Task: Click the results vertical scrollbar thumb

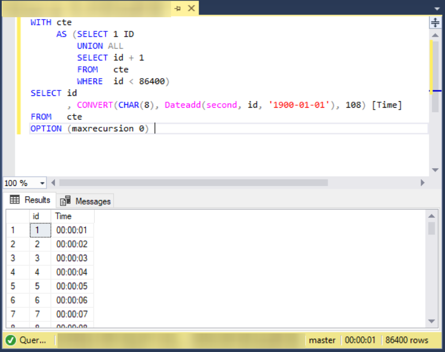Action: (432, 228)
